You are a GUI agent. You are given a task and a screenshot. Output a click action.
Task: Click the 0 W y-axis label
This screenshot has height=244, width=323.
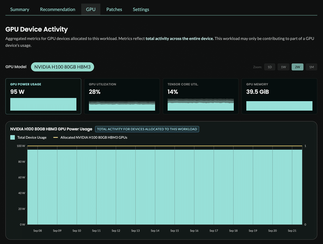22,224
